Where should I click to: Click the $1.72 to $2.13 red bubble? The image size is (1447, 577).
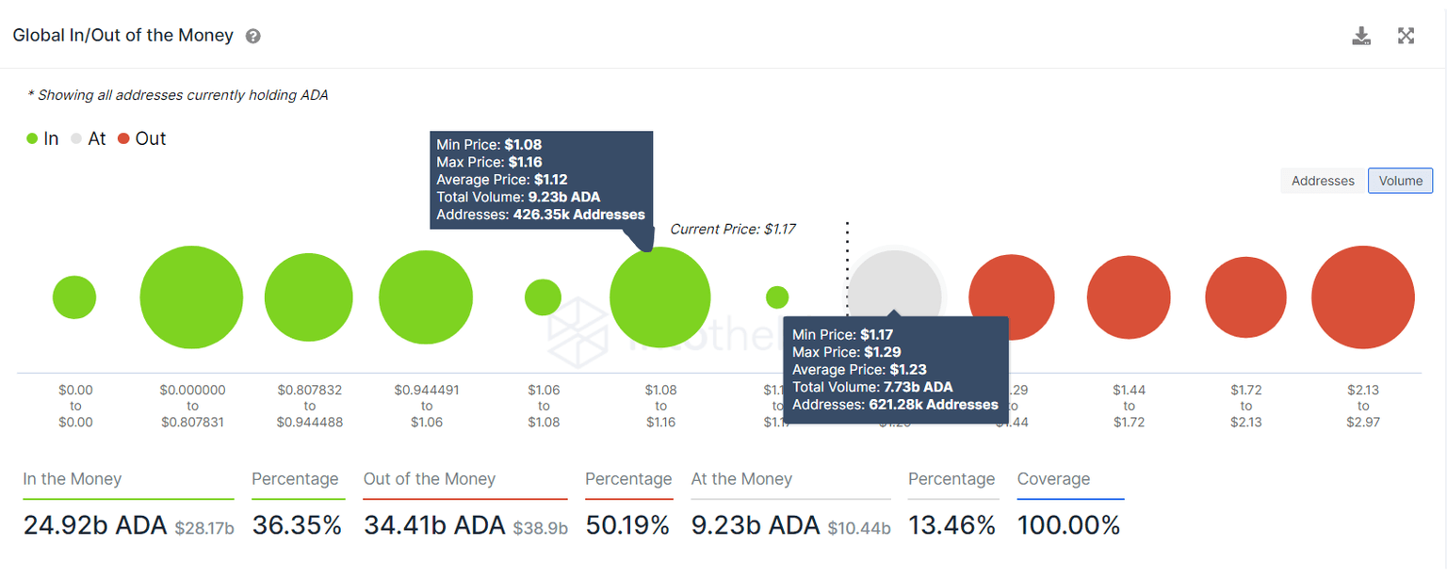(x=1245, y=297)
